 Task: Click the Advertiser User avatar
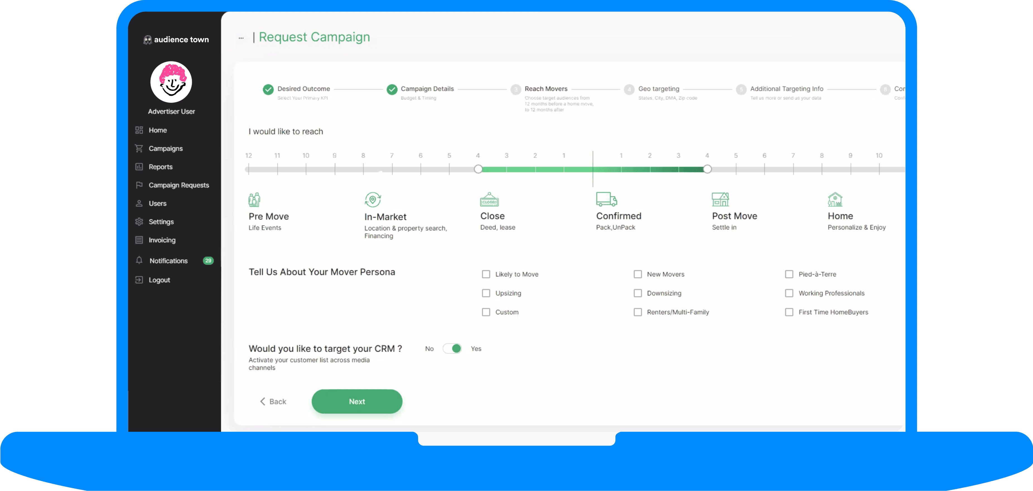point(171,82)
